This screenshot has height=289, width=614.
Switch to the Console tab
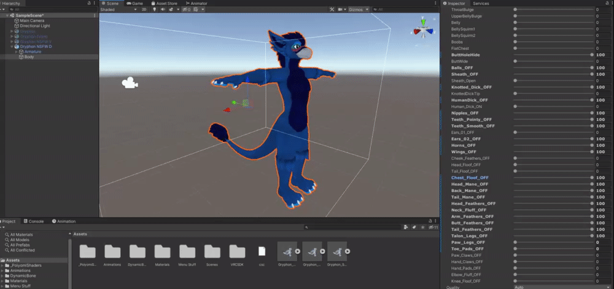pyautogui.click(x=33, y=221)
